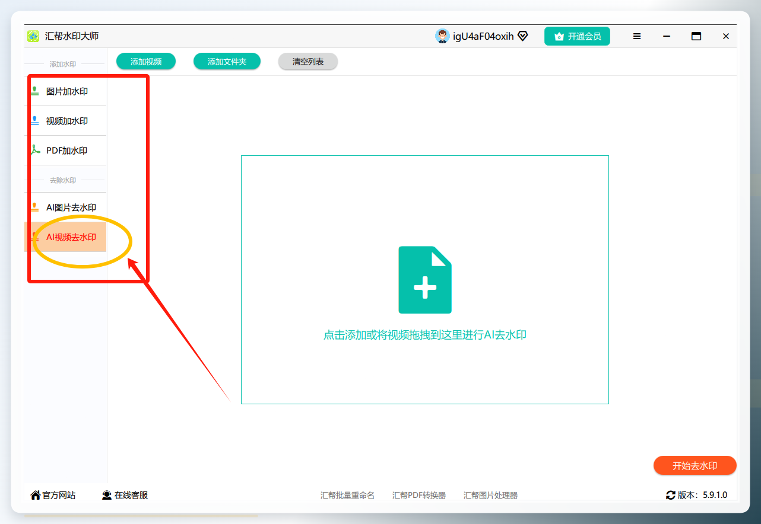Click the home icon for 官方网站
Image resolution: width=761 pixels, height=524 pixels.
coord(36,495)
